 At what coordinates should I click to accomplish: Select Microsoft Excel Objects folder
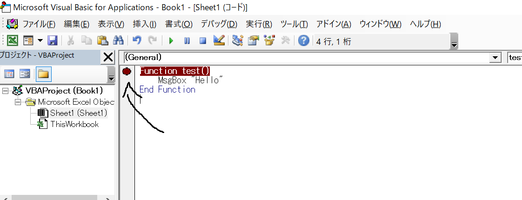pyautogui.click(x=76, y=102)
